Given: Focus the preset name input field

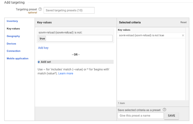Looking at the screenshot, I should pos(140,116).
